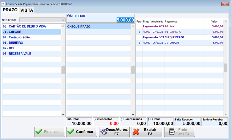Click the green check icon on Confirmar
The height and width of the screenshot is (140, 231).
coord(71,132)
